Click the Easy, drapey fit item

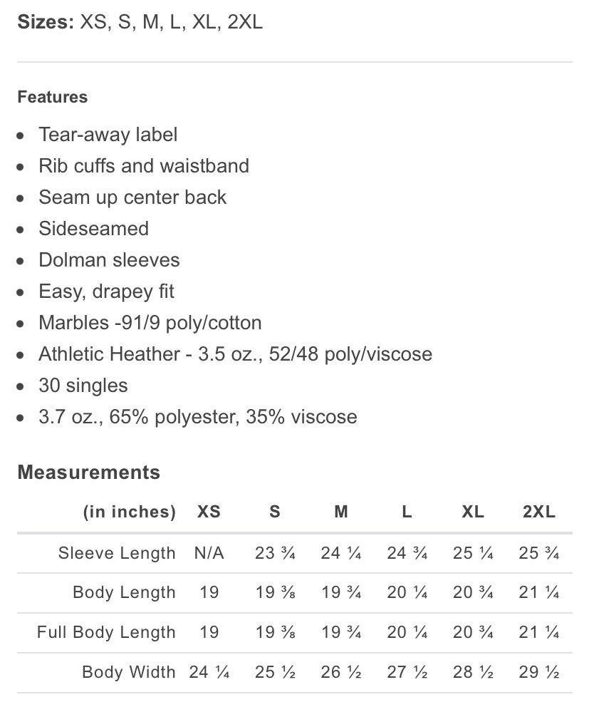pos(106,291)
